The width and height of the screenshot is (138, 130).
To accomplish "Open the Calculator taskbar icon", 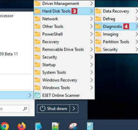I will pyautogui.click(x=90, y=126).
